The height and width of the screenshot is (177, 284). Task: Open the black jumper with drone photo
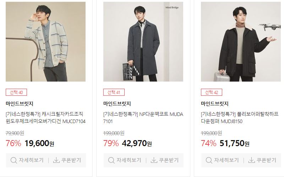pos(241,42)
